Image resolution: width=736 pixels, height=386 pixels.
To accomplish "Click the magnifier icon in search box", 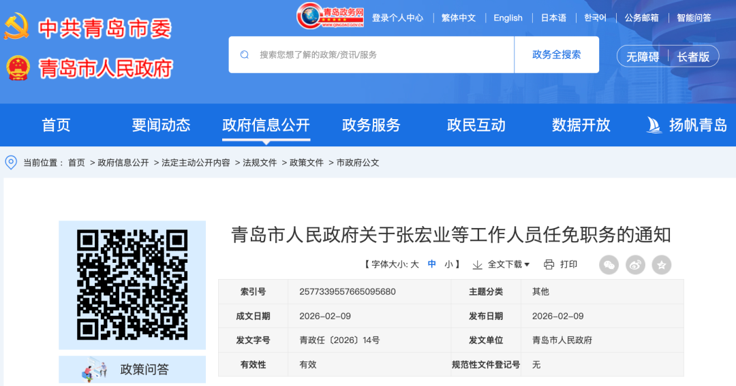I will [x=245, y=55].
